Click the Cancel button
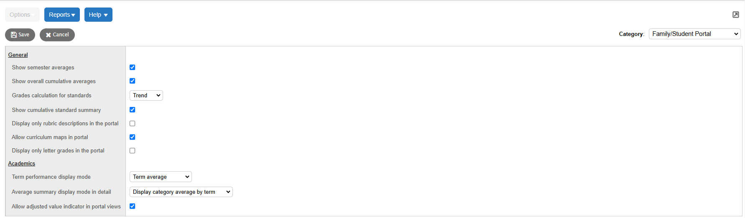The width and height of the screenshot is (745, 218). pos(57,35)
